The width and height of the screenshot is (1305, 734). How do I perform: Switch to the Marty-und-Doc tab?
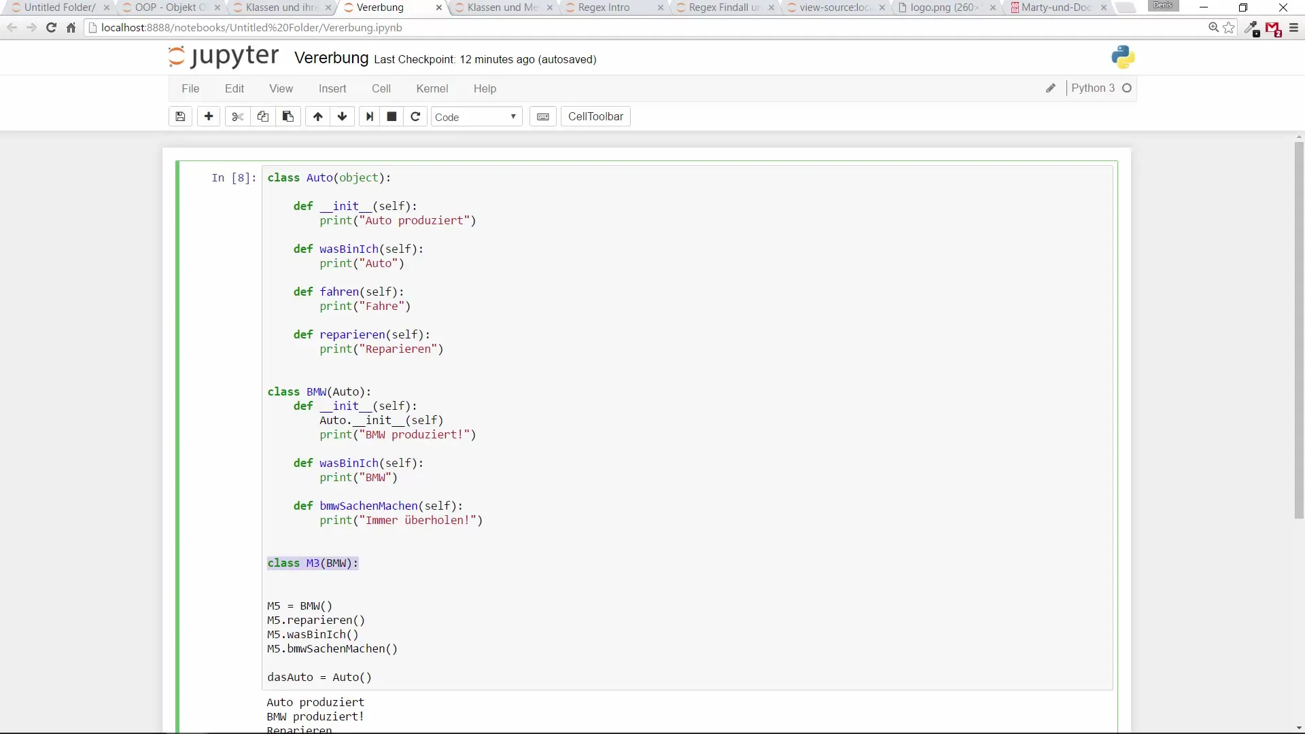(x=1056, y=7)
